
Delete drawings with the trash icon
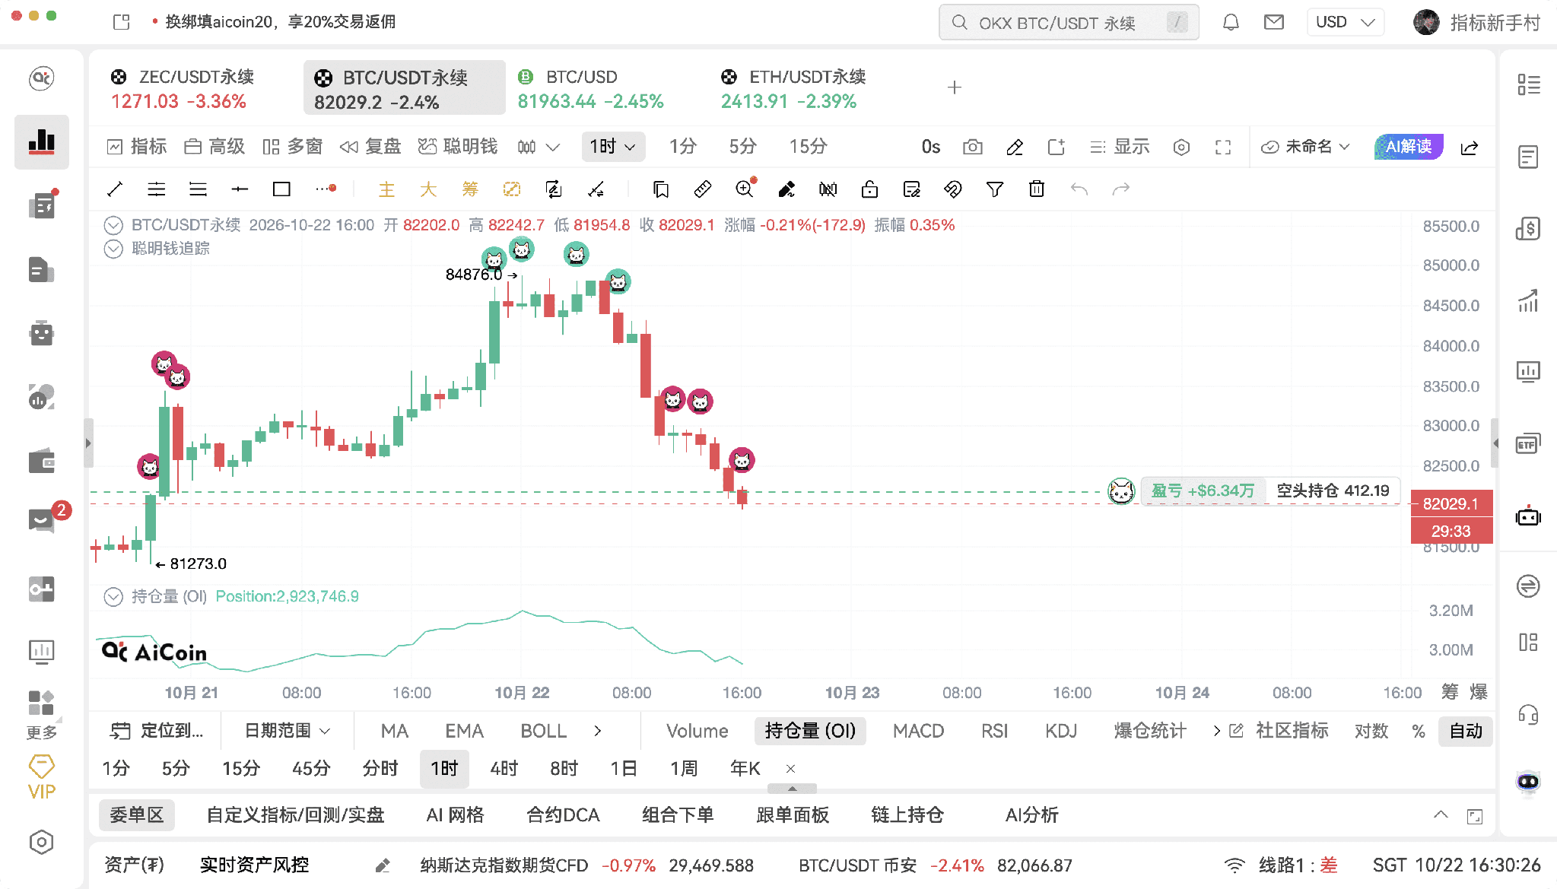click(x=1036, y=189)
